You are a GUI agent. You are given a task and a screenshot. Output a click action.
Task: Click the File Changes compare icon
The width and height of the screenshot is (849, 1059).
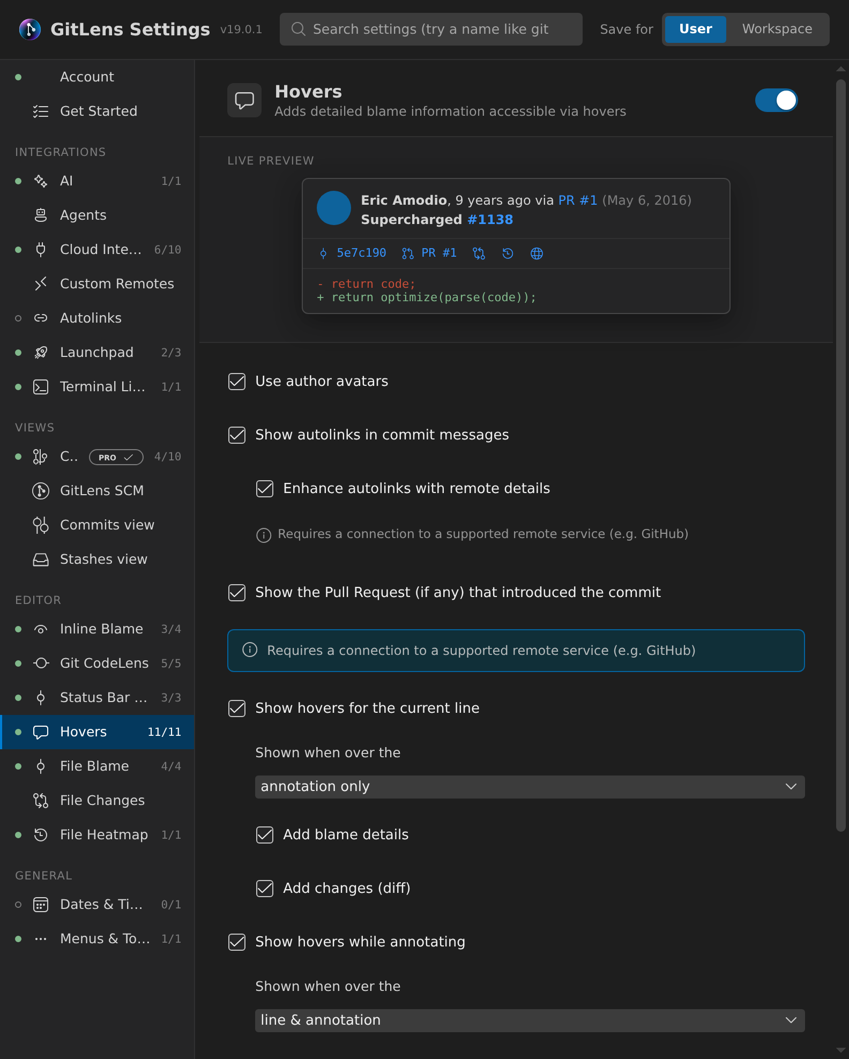point(41,800)
